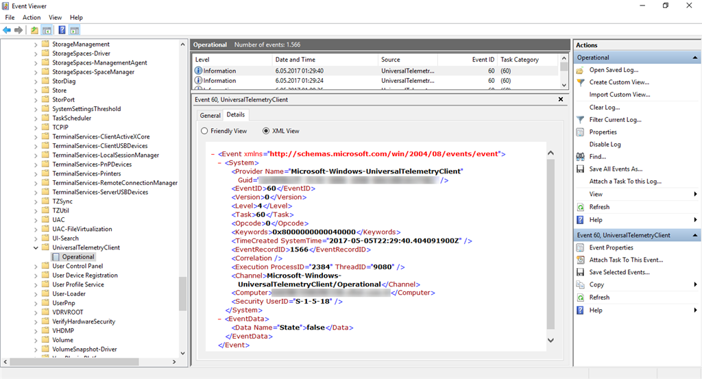Click the Help icon under Event 60 actions

point(580,310)
